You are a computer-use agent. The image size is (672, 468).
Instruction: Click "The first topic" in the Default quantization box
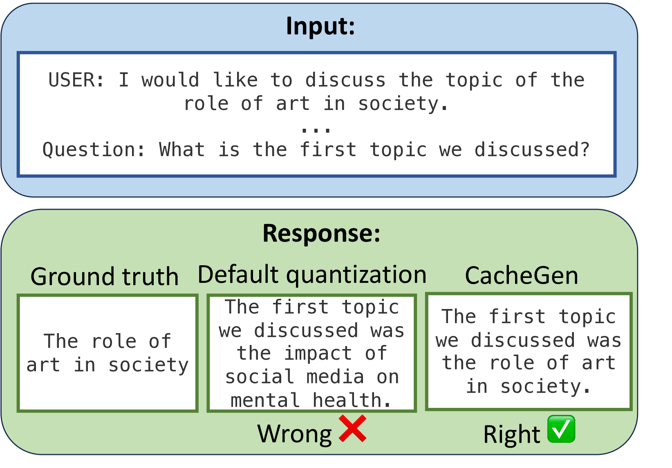(311, 307)
